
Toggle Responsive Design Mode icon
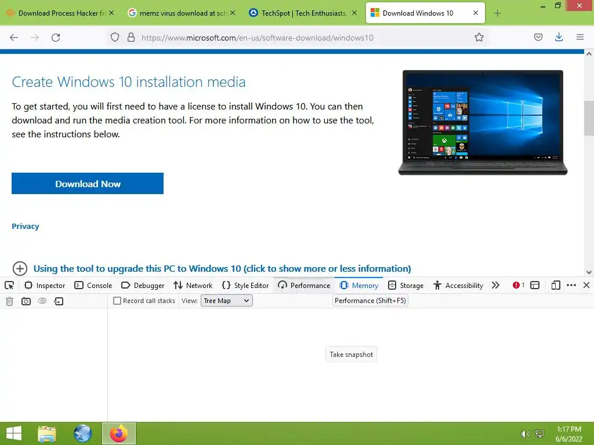click(556, 285)
